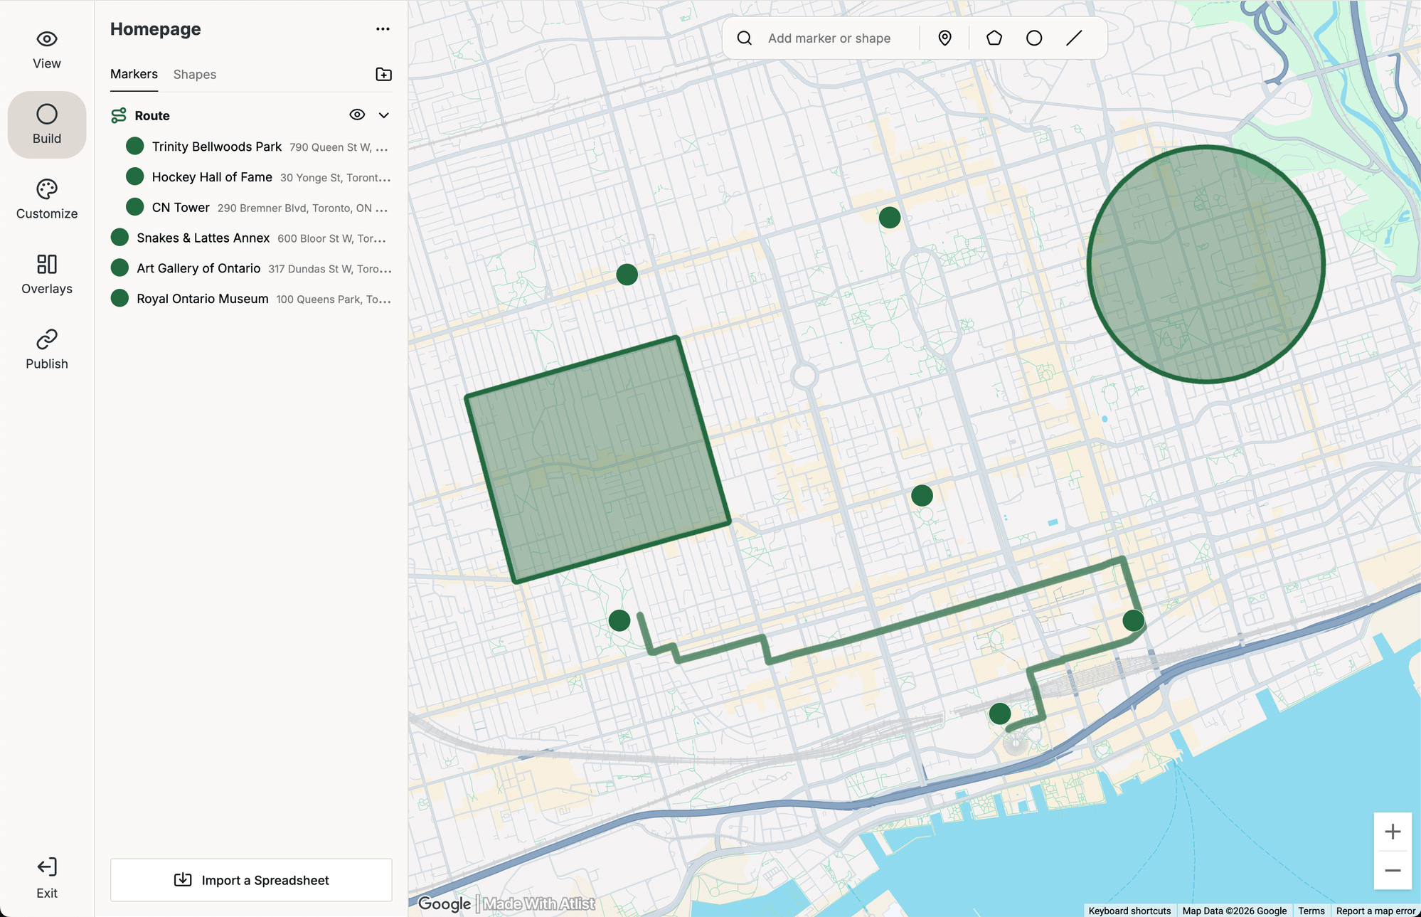
Task: Open the View mode in sidebar
Action: click(x=47, y=50)
